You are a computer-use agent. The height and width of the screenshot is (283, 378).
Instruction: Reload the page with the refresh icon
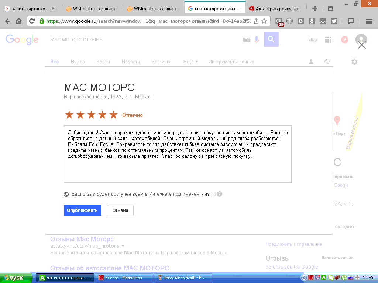coord(32,21)
